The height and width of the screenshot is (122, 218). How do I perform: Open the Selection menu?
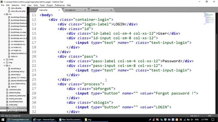pyautogui.click(x=15, y=5)
